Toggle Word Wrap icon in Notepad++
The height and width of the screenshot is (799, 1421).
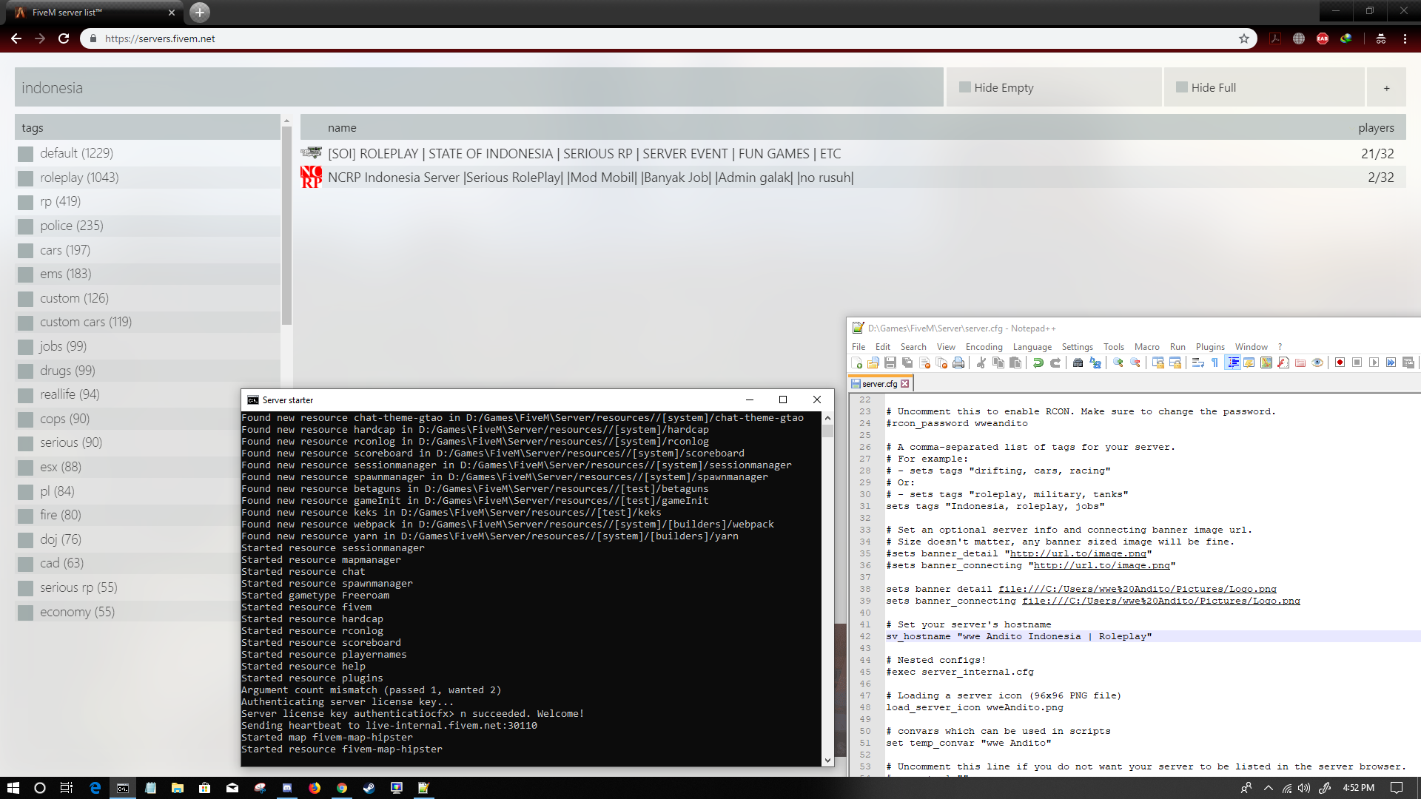(x=1198, y=363)
